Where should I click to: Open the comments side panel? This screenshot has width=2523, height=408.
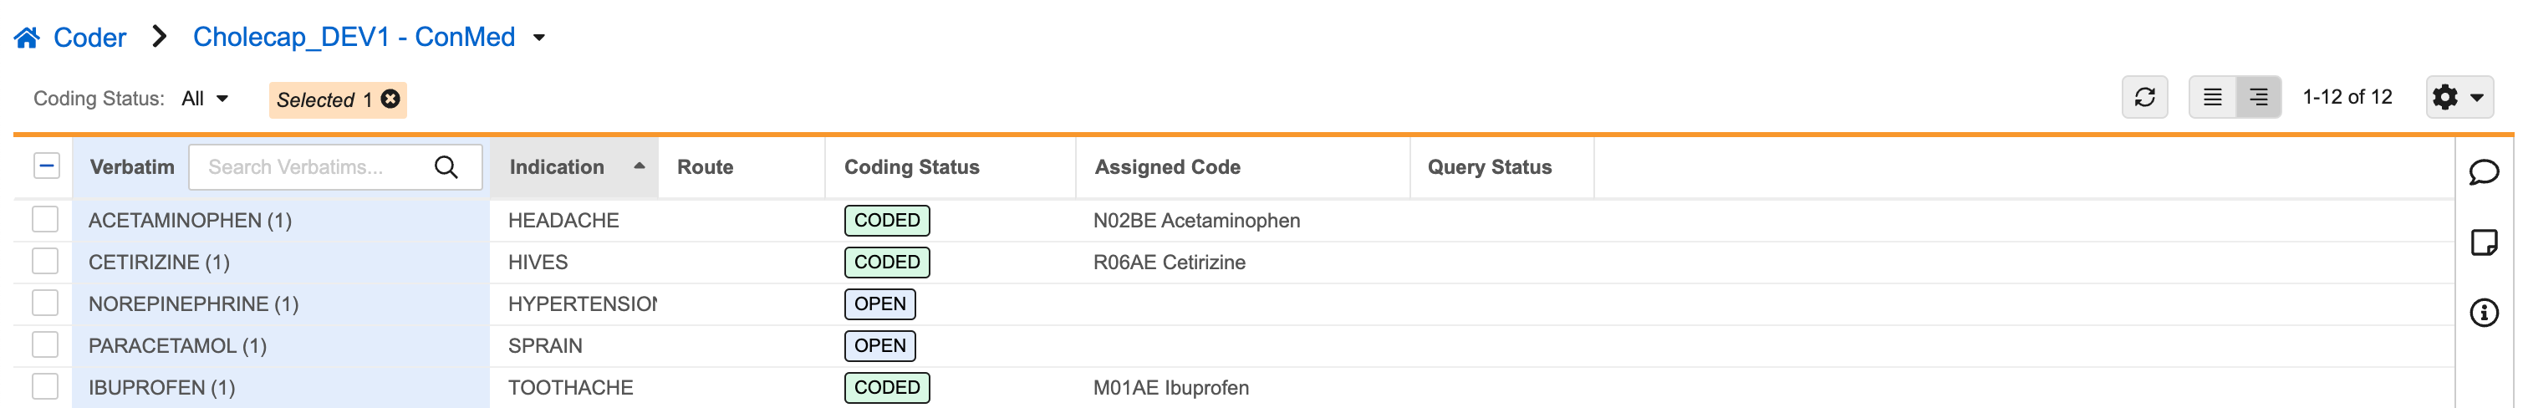tap(2484, 173)
